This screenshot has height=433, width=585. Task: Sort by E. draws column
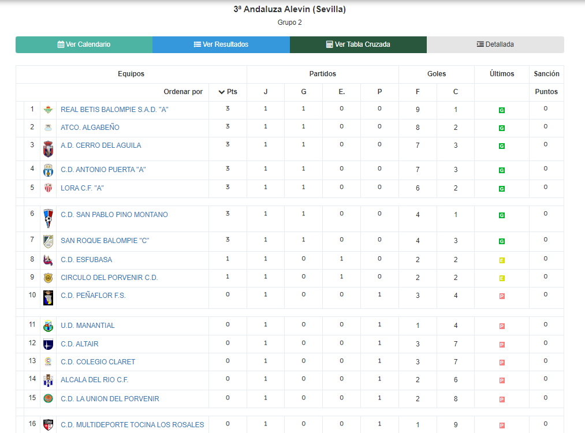342,92
